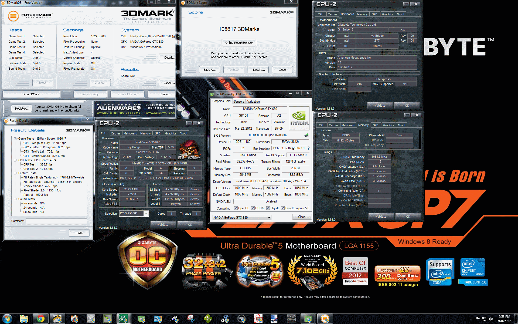The height and width of the screenshot is (324, 518).
Task: Click the steering wheel taskbar icon
Action: pyautogui.click(x=241, y=319)
